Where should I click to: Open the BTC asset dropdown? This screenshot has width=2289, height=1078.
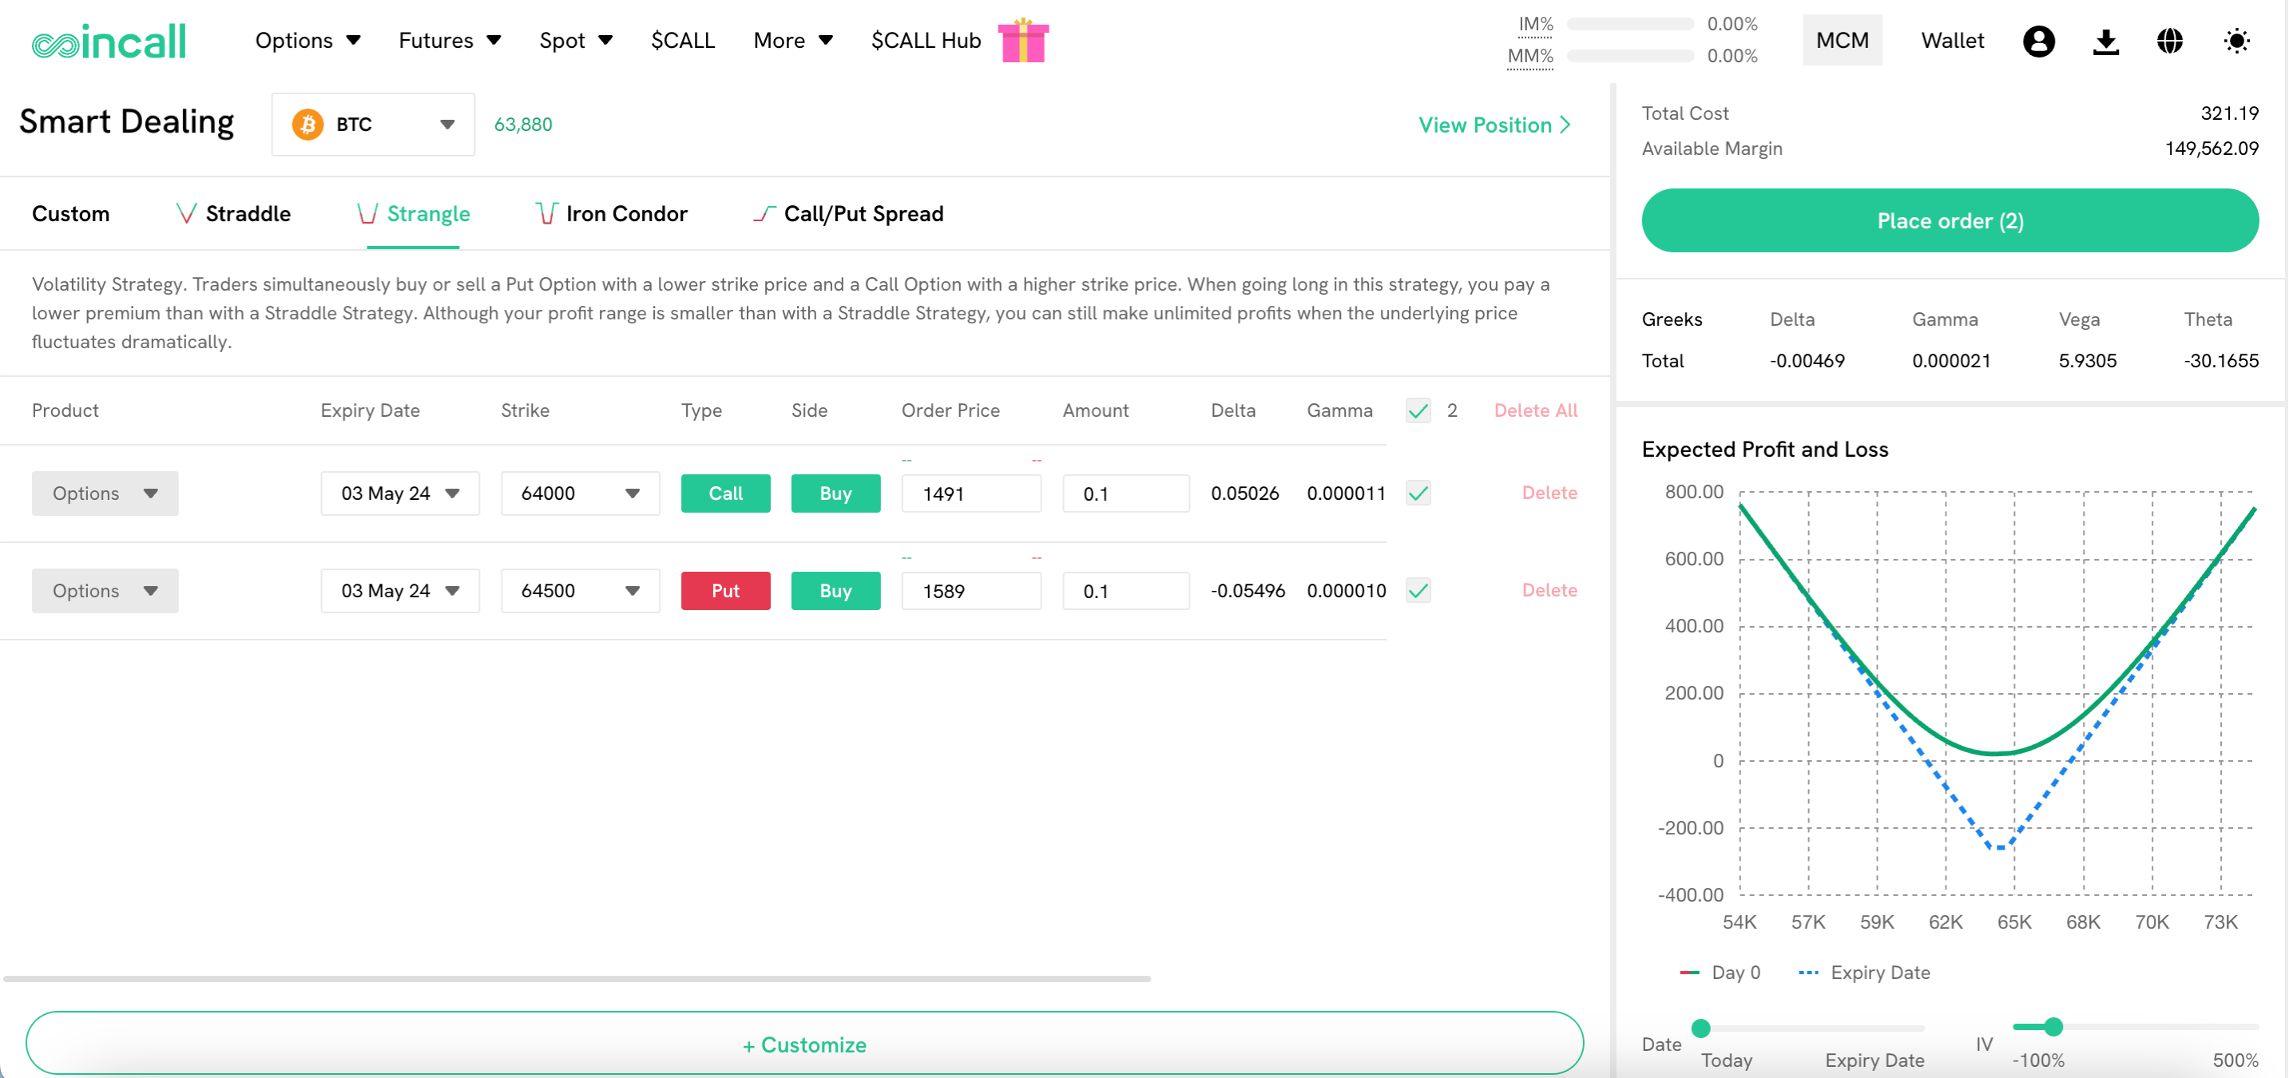[373, 125]
